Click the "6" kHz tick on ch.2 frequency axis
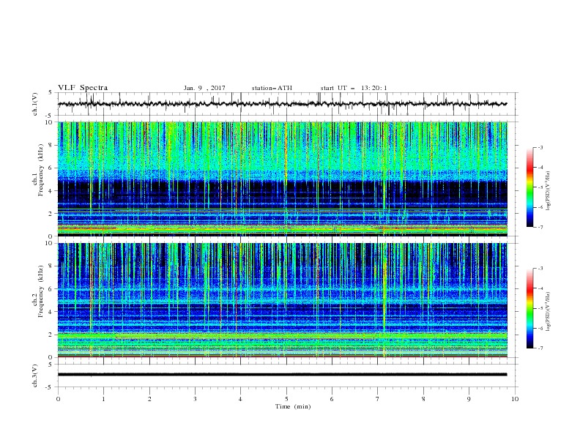 (x=51, y=289)
